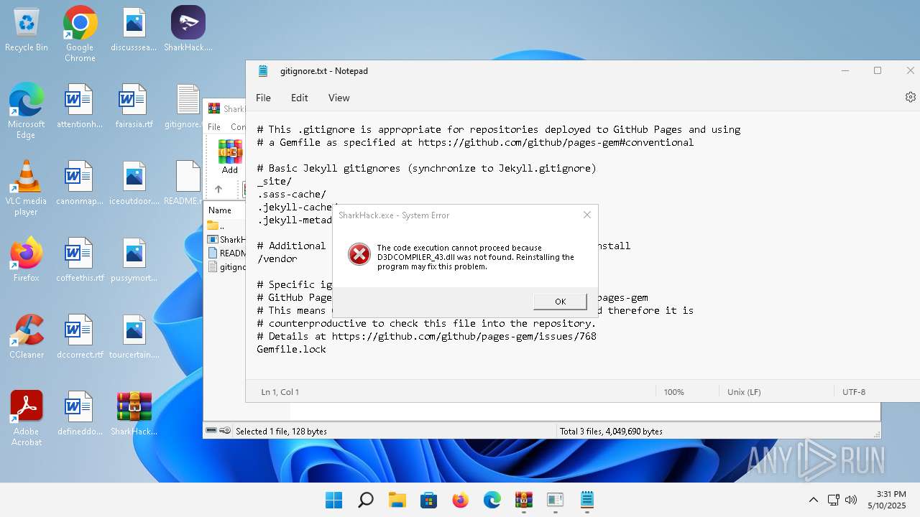Open the tourcertain image file icon

pyautogui.click(x=134, y=337)
